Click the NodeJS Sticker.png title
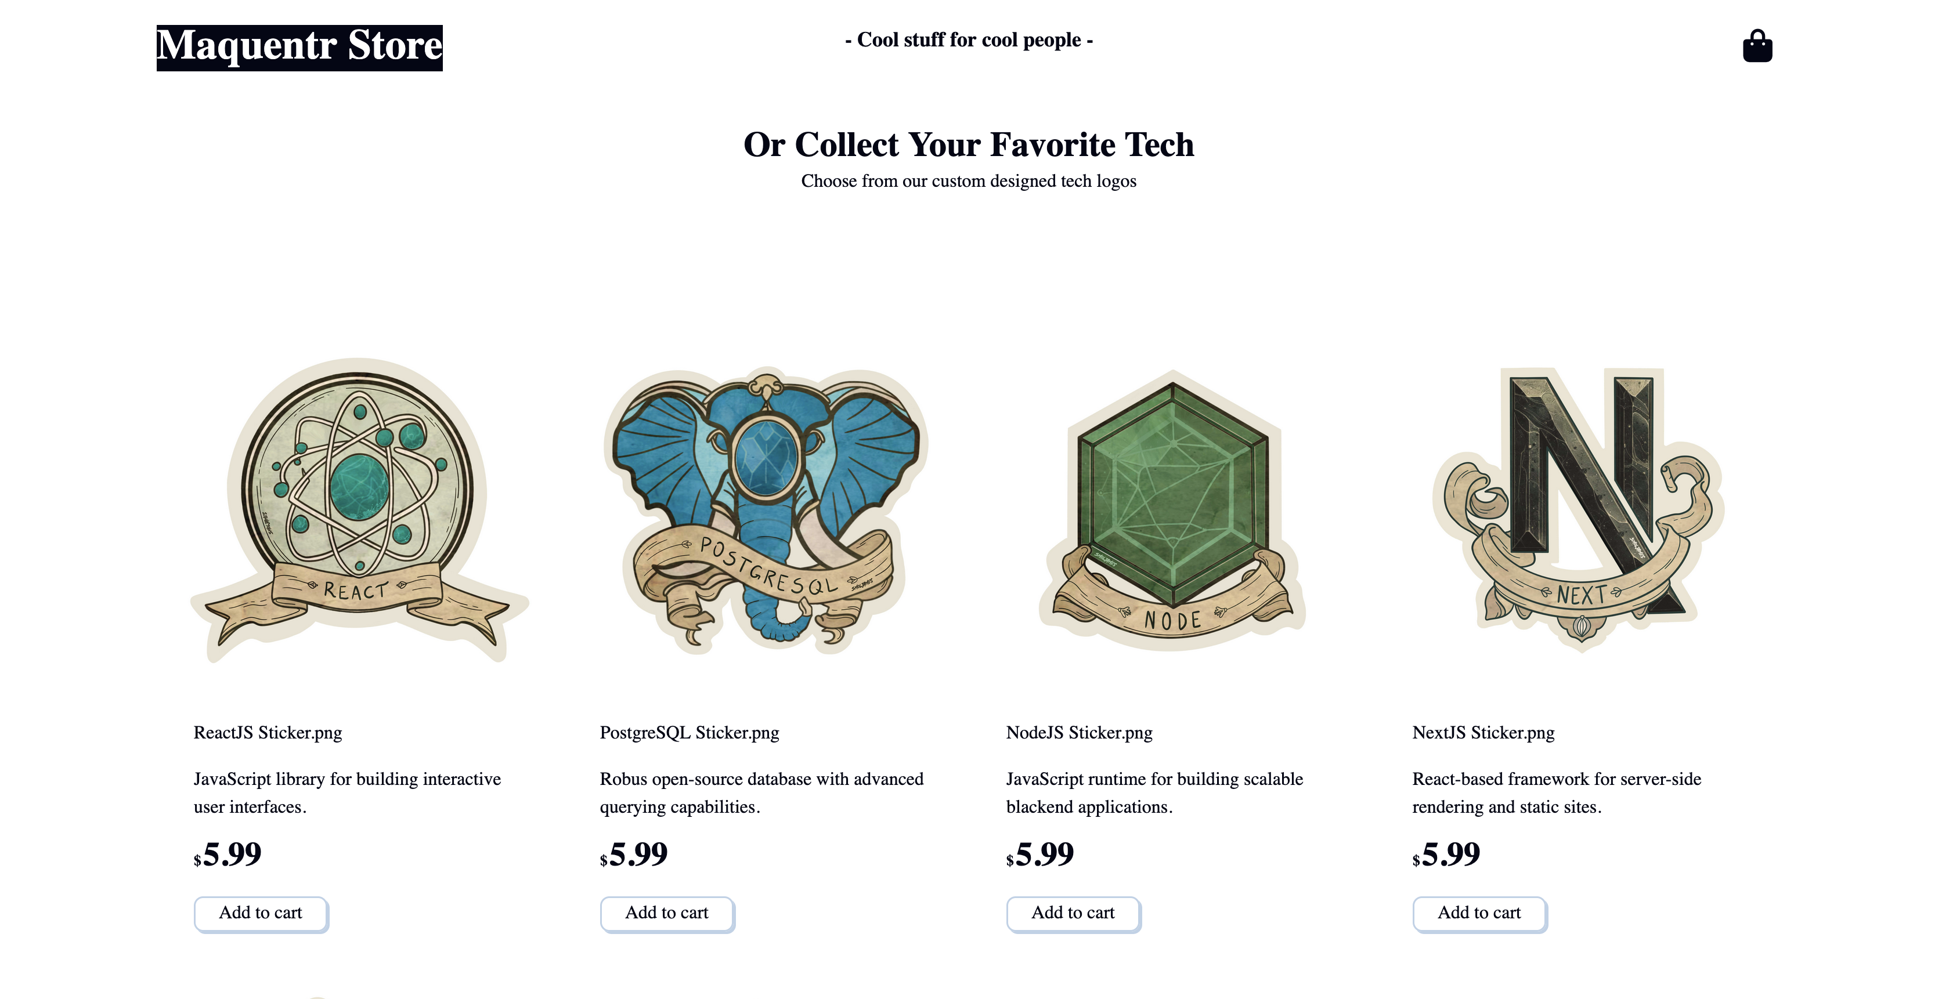1942x999 pixels. pos(1079,732)
